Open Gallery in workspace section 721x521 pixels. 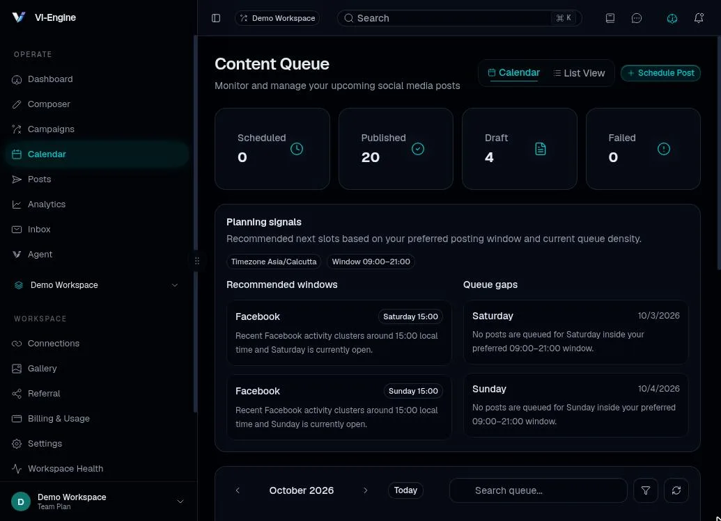pyautogui.click(x=97, y=368)
